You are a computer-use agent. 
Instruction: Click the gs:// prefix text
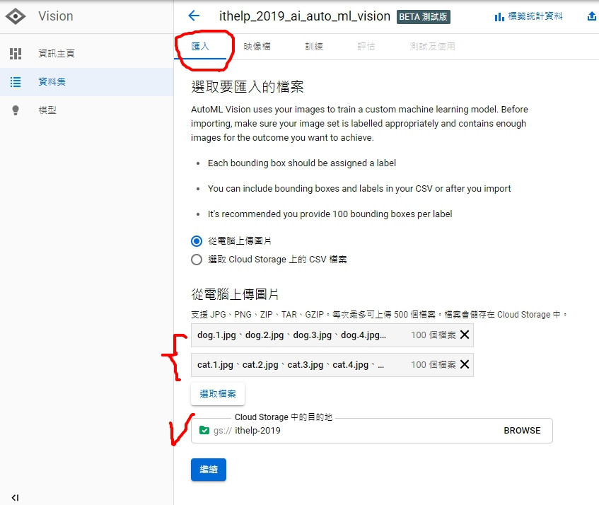[222, 431]
